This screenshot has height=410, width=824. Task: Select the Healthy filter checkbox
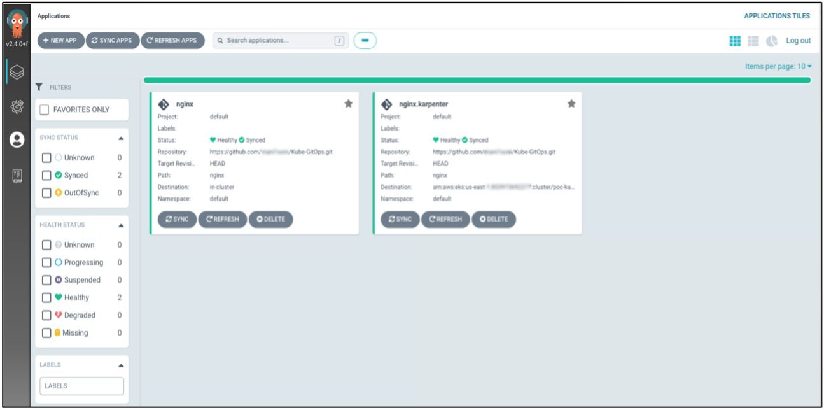46,297
